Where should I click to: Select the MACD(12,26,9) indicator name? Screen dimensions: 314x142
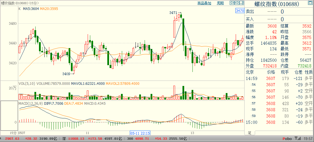[x=31, y=104]
